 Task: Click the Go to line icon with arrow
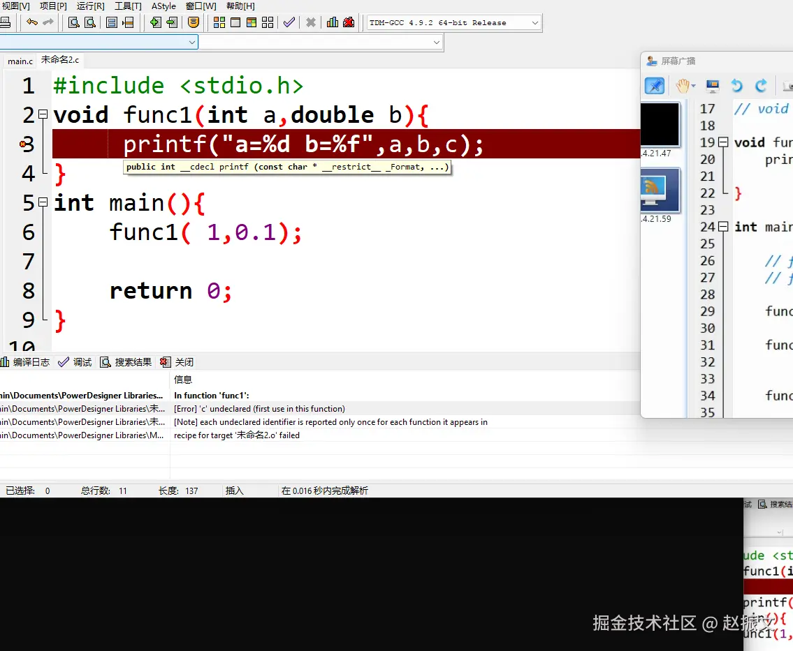[x=128, y=22]
